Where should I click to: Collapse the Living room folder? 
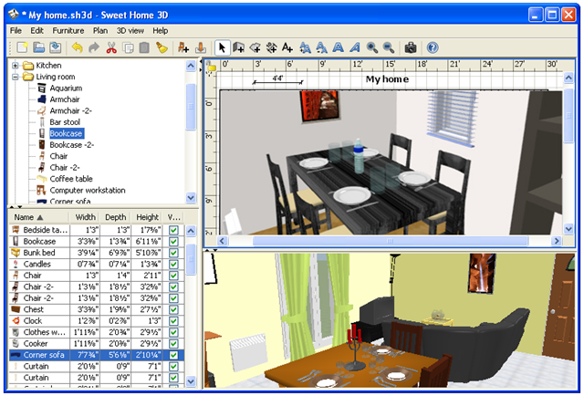15,77
